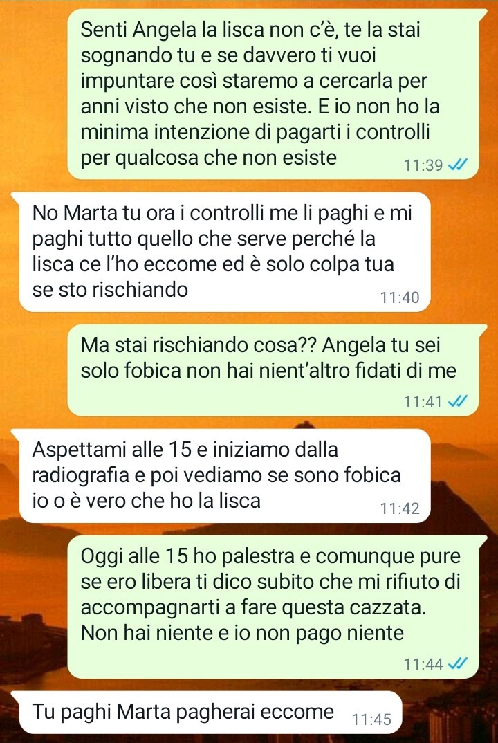Tap the text 'per qualcosa che non esiste'
The width and height of the screenshot is (498, 743).
pyautogui.click(x=208, y=157)
